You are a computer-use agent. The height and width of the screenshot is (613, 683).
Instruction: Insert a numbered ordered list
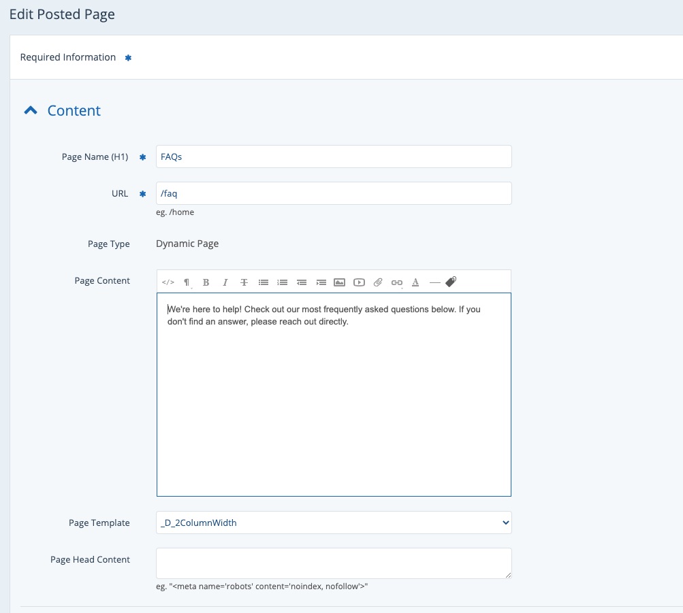point(282,282)
